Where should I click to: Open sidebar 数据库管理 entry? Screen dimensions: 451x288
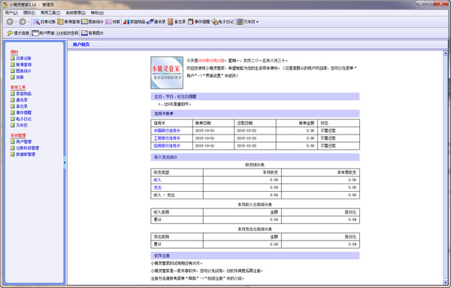[23, 154]
